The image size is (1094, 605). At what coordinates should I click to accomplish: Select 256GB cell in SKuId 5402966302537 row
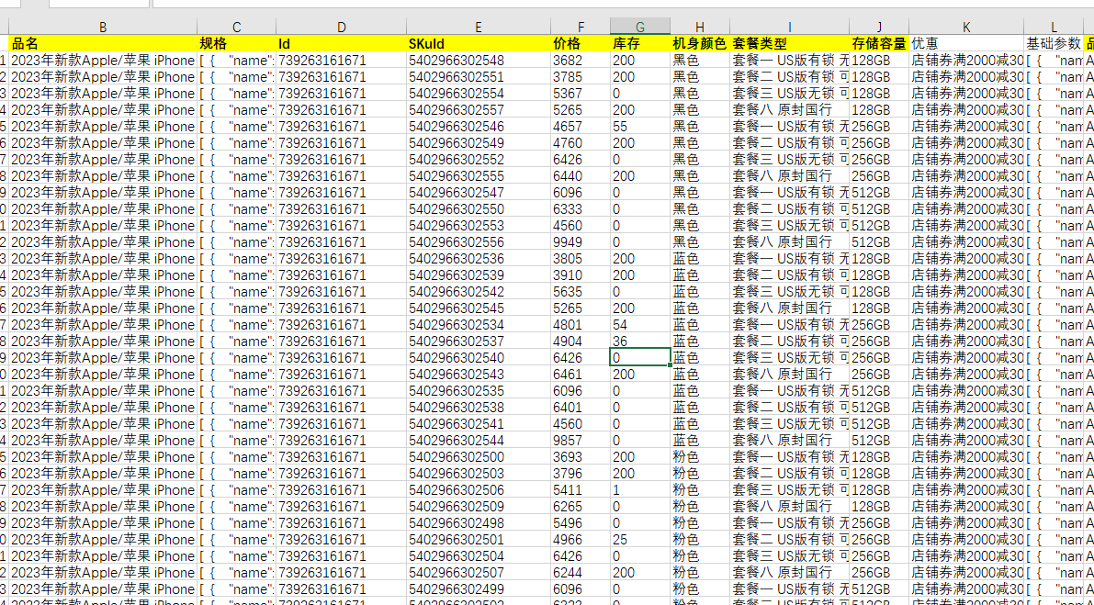pos(879,341)
